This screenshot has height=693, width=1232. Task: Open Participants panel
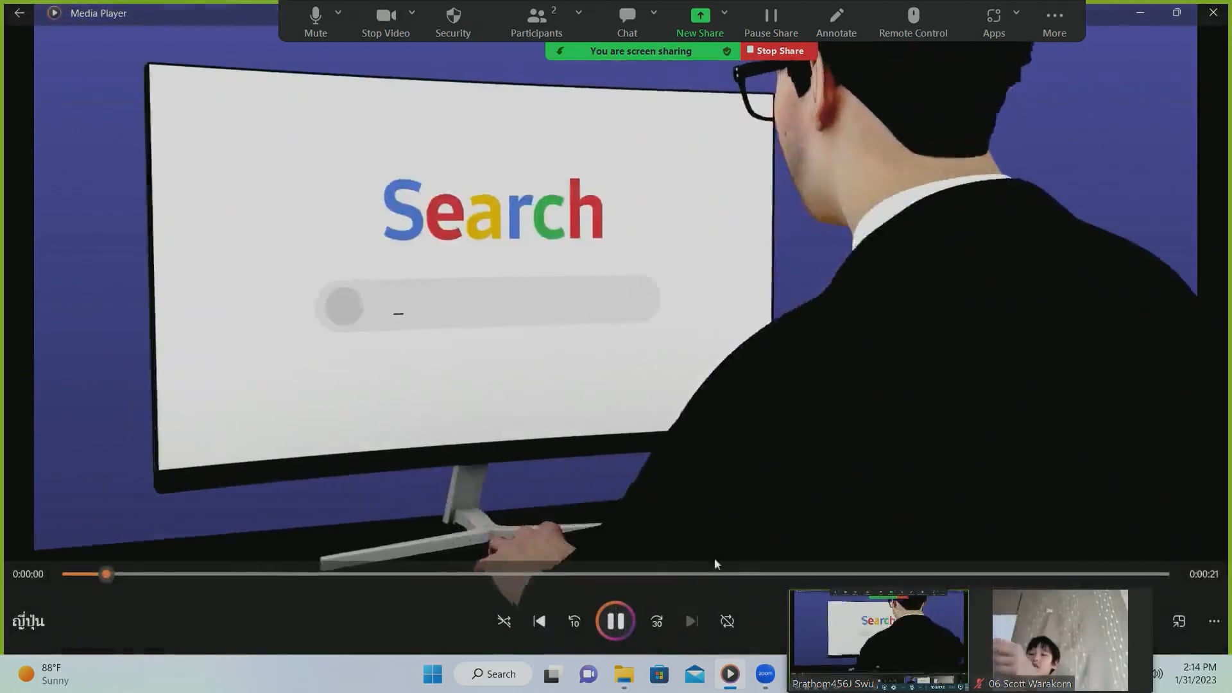coord(536,22)
